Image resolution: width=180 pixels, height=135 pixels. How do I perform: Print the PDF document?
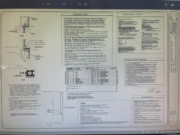tap(172, 5)
